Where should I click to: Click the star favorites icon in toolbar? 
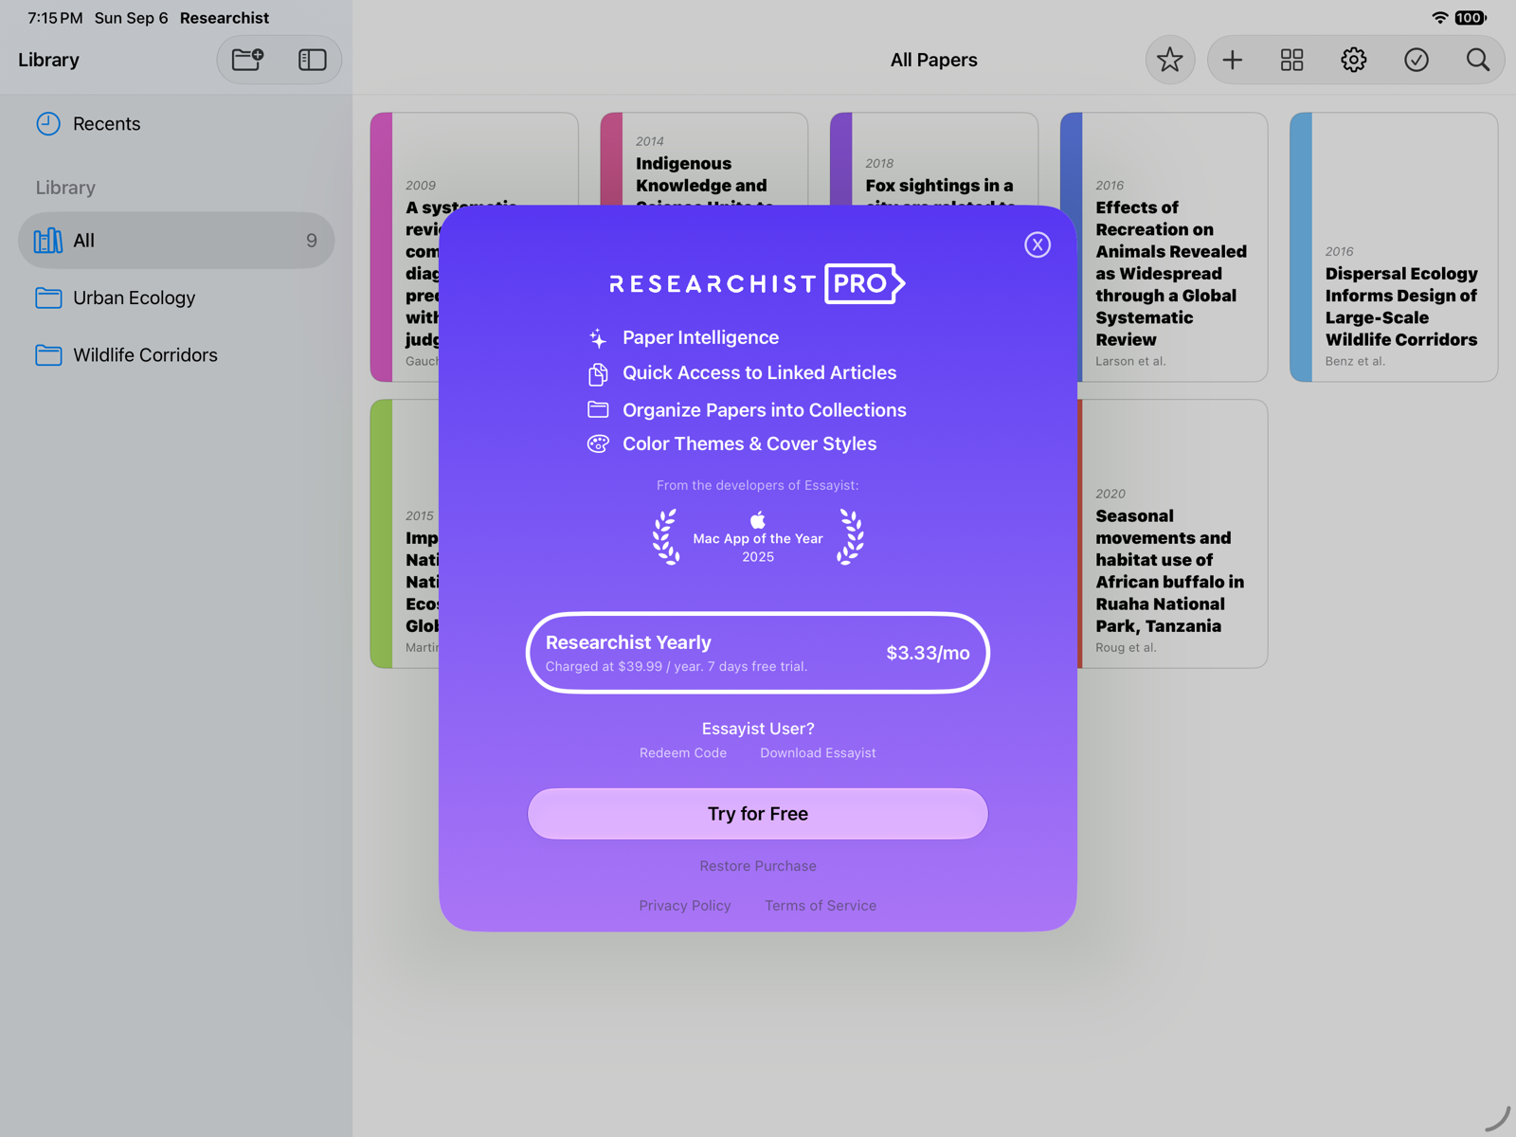coord(1170,60)
